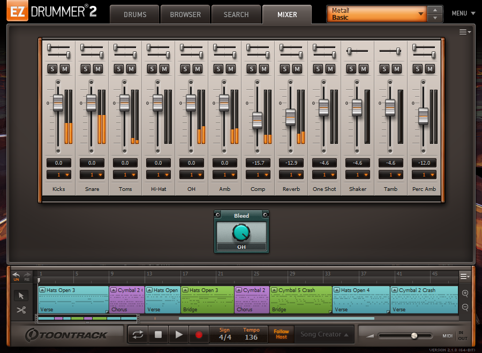Screen dimensions: 482x353
Task: Click the Perc Amb volume value -12.0
Action: pyautogui.click(x=424, y=163)
